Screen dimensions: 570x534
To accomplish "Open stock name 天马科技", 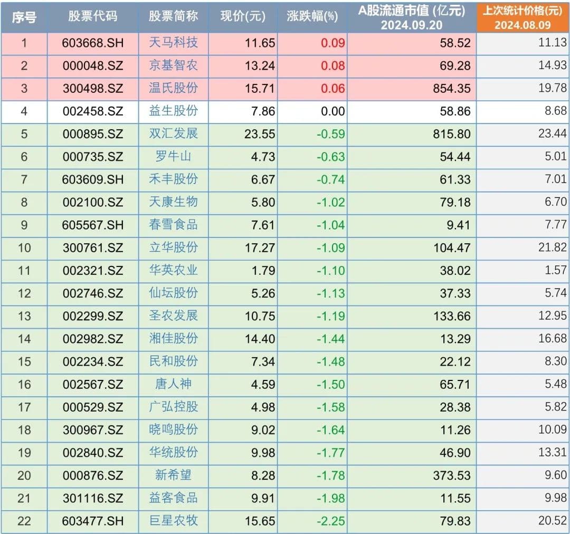I will pos(174,43).
